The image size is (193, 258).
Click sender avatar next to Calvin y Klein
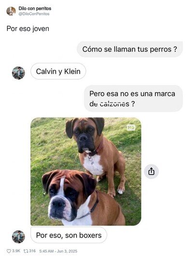point(18,73)
